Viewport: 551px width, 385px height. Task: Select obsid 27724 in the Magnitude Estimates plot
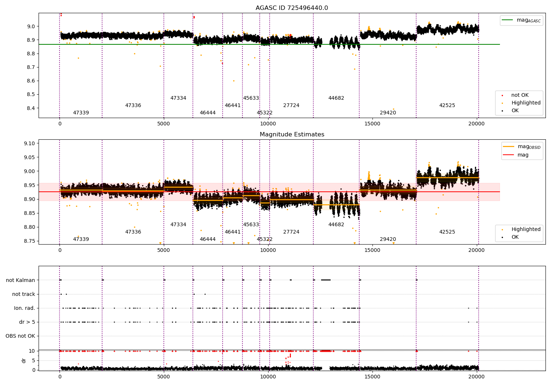(x=291, y=232)
